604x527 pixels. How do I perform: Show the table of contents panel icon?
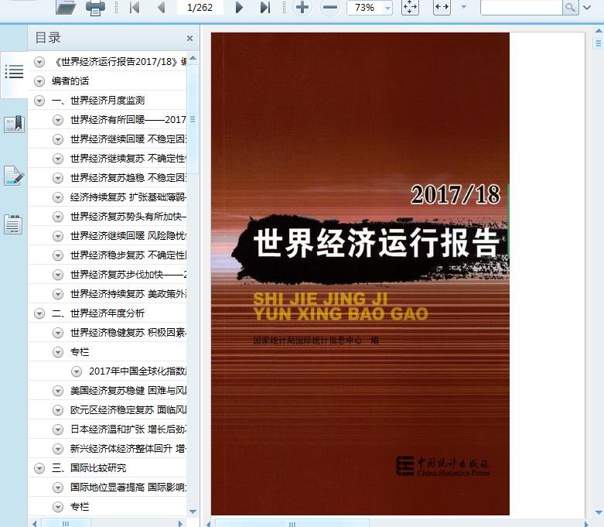coord(14,72)
